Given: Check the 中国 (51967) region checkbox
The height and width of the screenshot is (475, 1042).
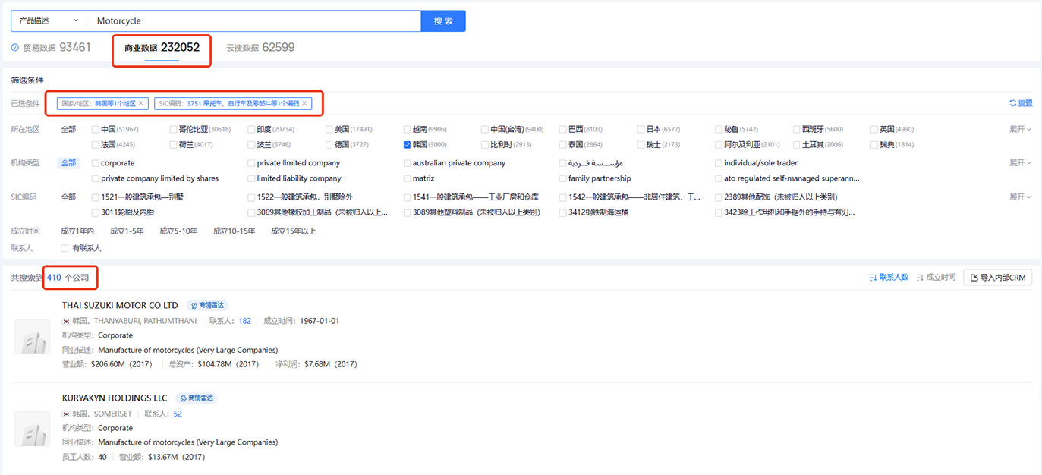Looking at the screenshot, I should tap(95, 130).
